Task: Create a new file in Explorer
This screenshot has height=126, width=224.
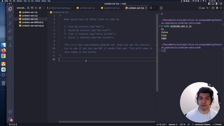Action: 28,8
